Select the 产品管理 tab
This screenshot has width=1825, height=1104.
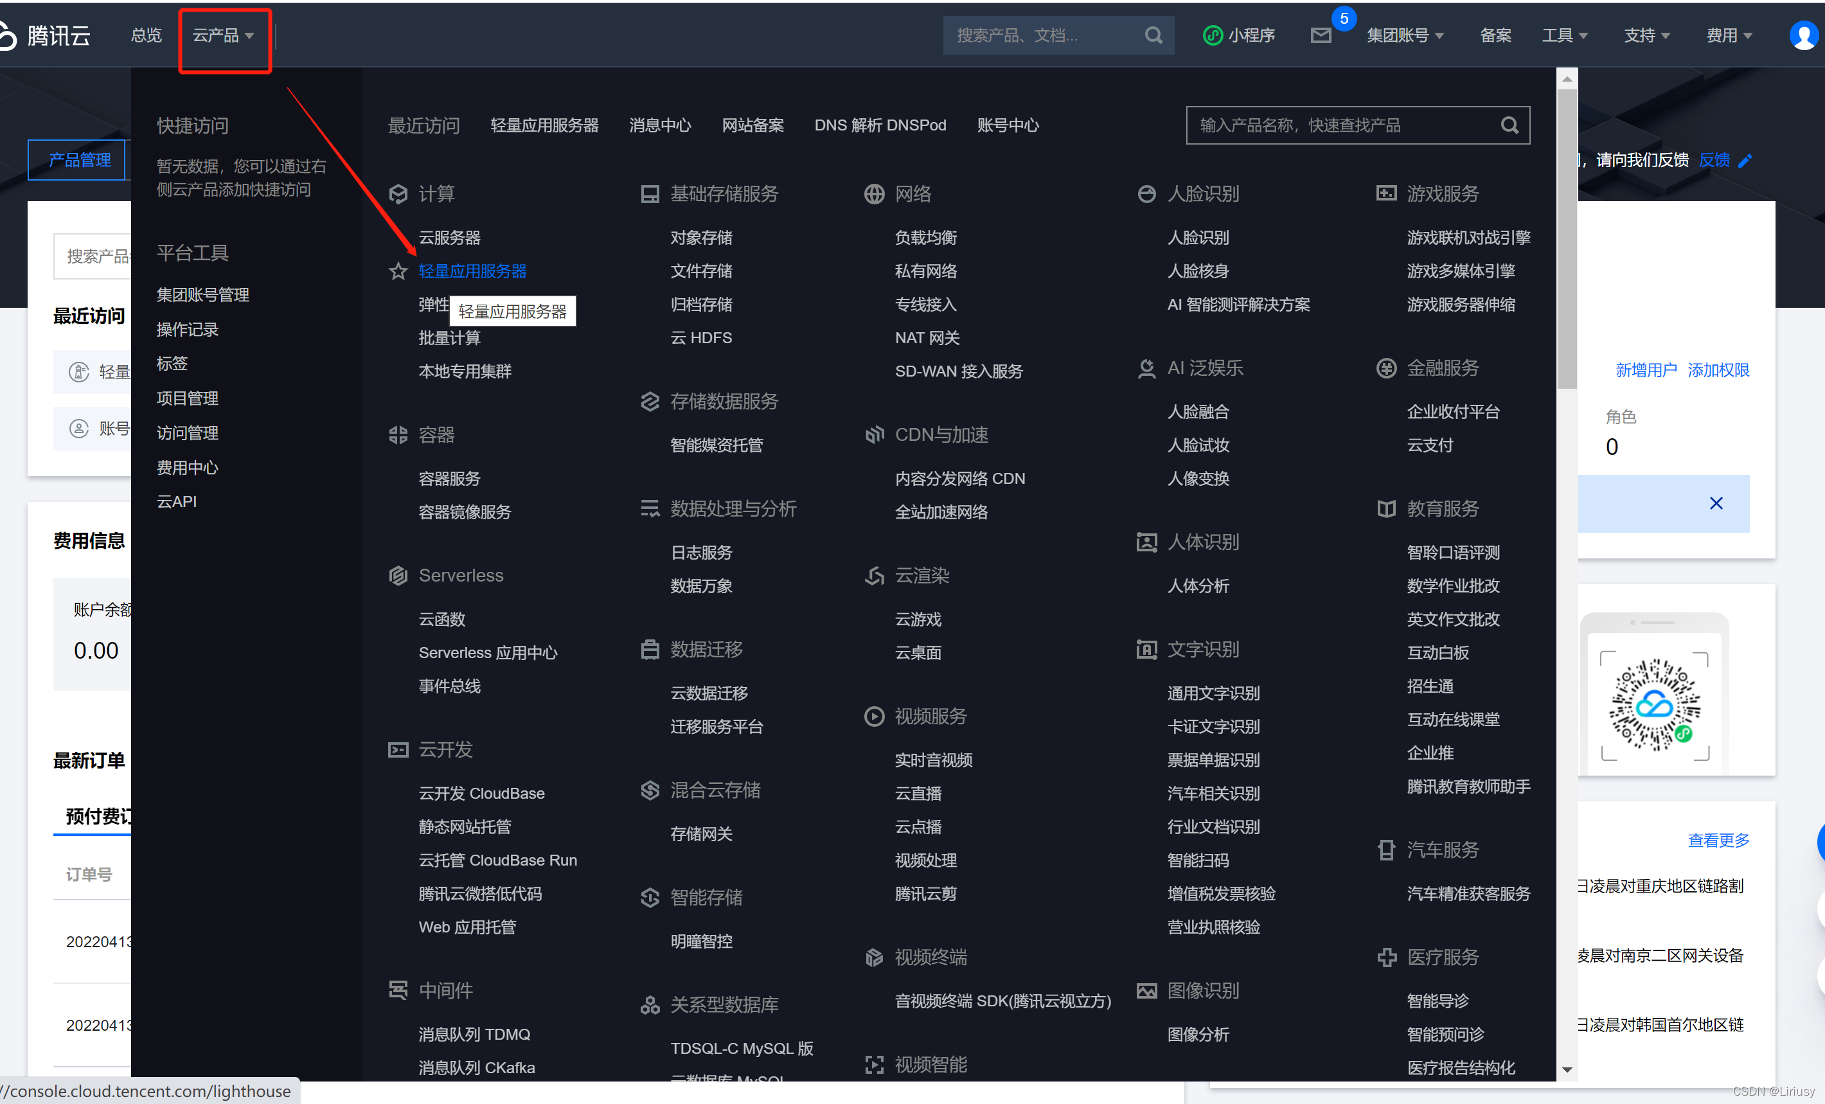click(x=78, y=160)
